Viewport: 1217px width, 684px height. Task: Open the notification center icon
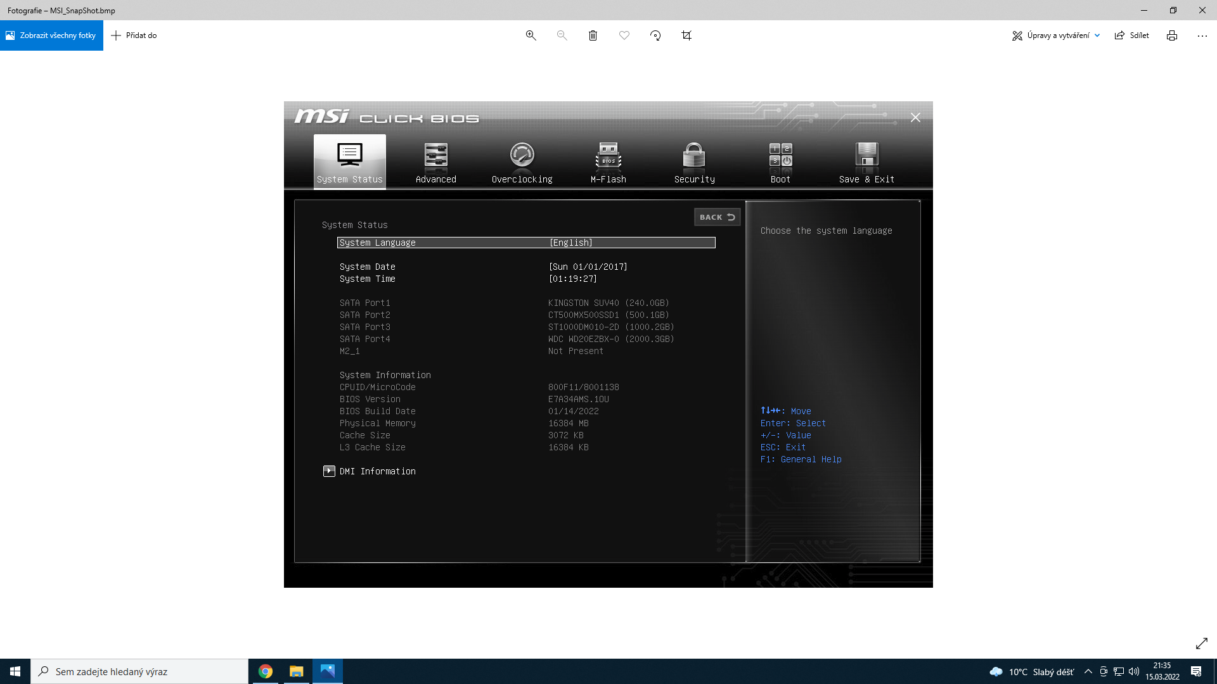click(x=1195, y=671)
